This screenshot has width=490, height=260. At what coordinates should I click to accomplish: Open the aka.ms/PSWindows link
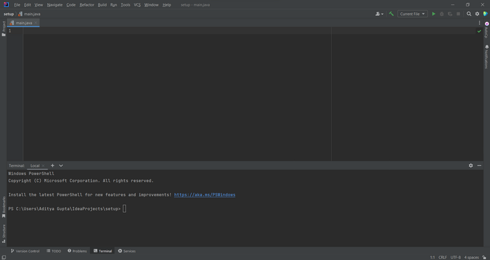click(205, 195)
